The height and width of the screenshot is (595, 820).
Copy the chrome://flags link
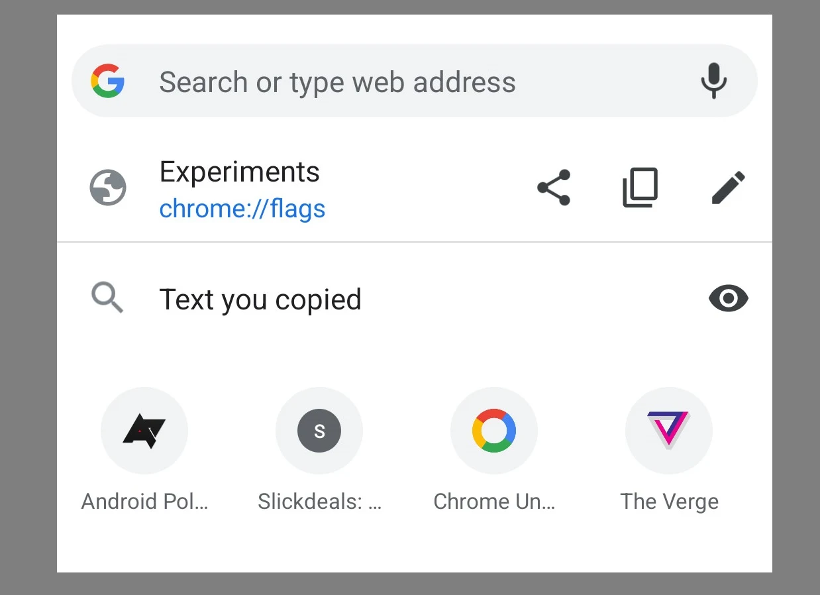click(x=641, y=188)
